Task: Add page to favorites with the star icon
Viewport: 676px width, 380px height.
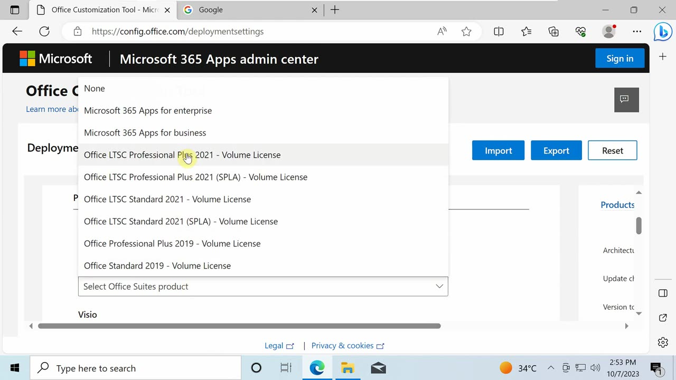Action: click(466, 32)
